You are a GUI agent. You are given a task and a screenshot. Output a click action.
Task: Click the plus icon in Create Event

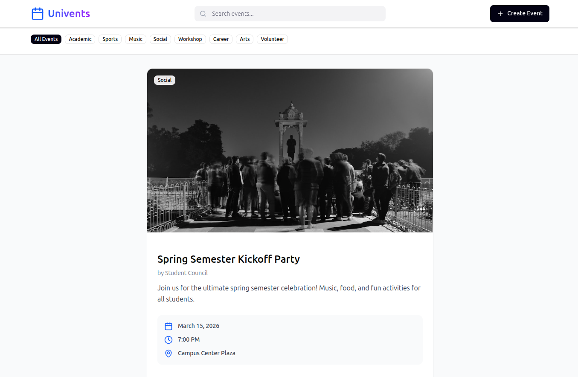tap(500, 14)
